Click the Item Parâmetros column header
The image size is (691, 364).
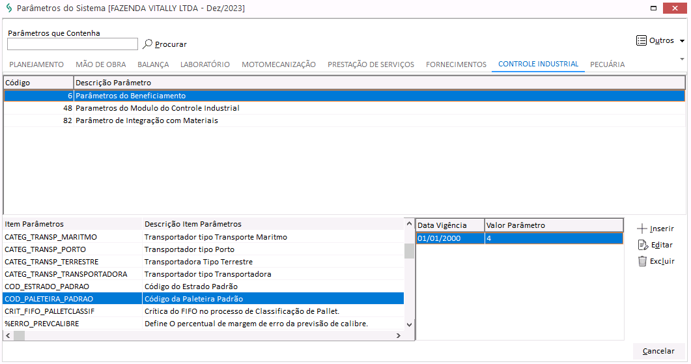click(x=72, y=224)
